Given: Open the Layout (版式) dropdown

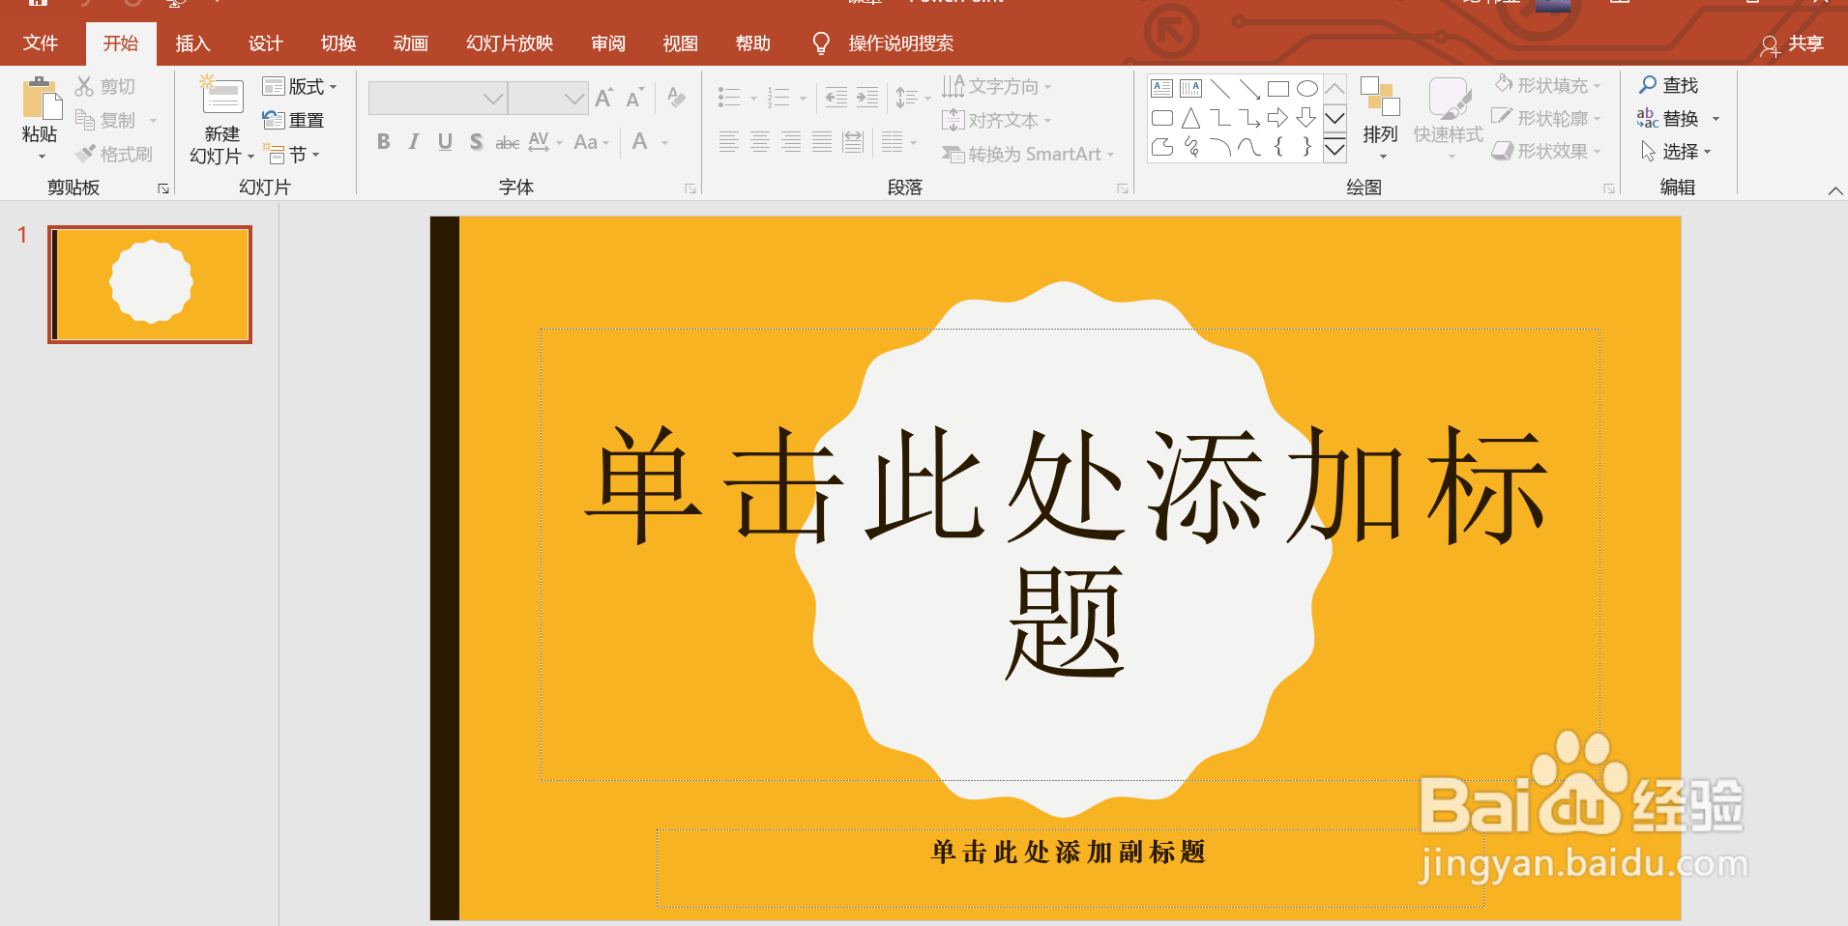Looking at the screenshot, I should (300, 86).
